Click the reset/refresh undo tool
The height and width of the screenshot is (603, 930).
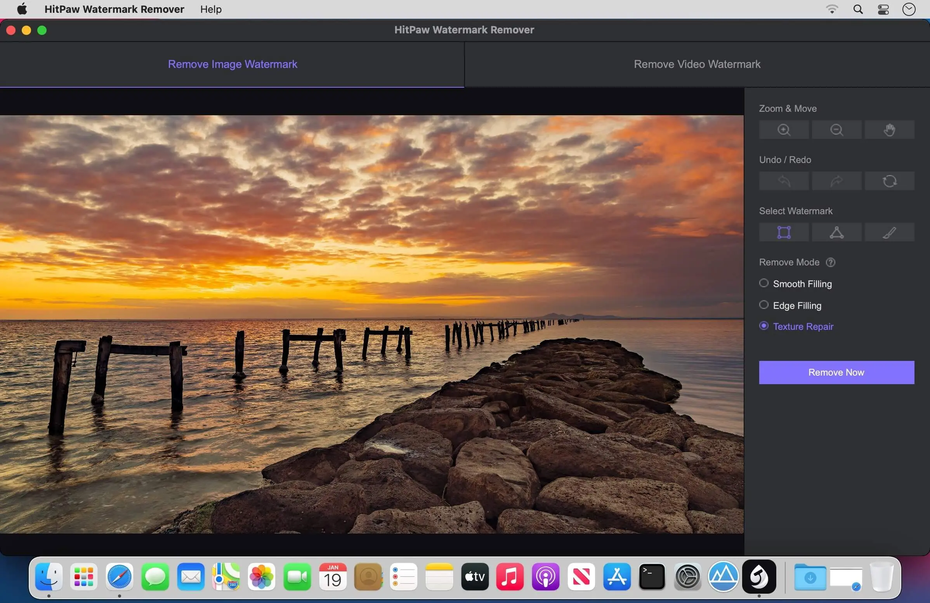coord(889,180)
